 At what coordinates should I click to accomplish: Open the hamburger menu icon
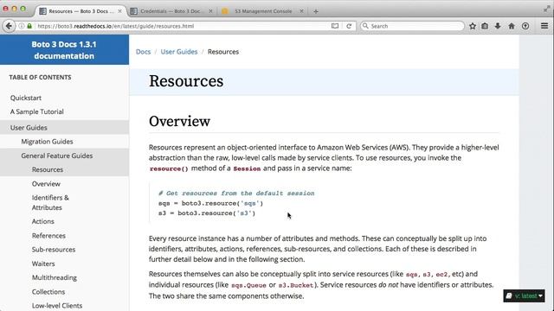(x=544, y=26)
